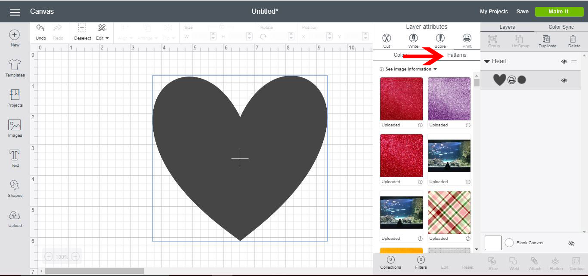
Task: Switch to the Patterns tab
Action: point(457,55)
